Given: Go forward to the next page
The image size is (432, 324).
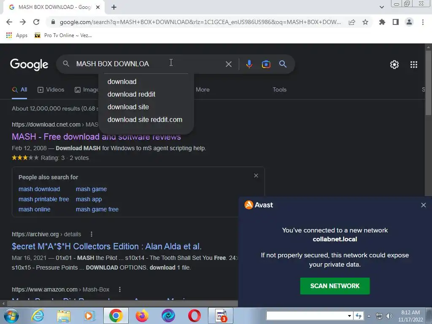Looking at the screenshot, I should 23,22.
